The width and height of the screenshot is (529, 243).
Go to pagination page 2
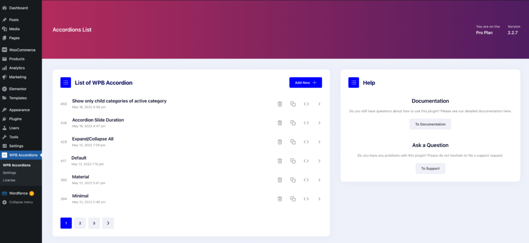(80, 223)
